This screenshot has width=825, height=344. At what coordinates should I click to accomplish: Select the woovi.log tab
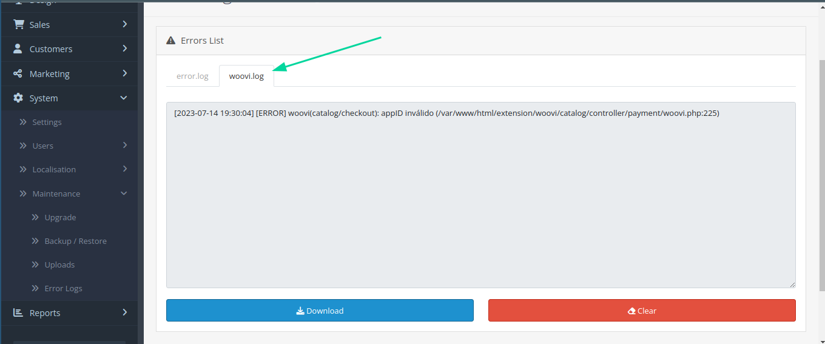246,76
